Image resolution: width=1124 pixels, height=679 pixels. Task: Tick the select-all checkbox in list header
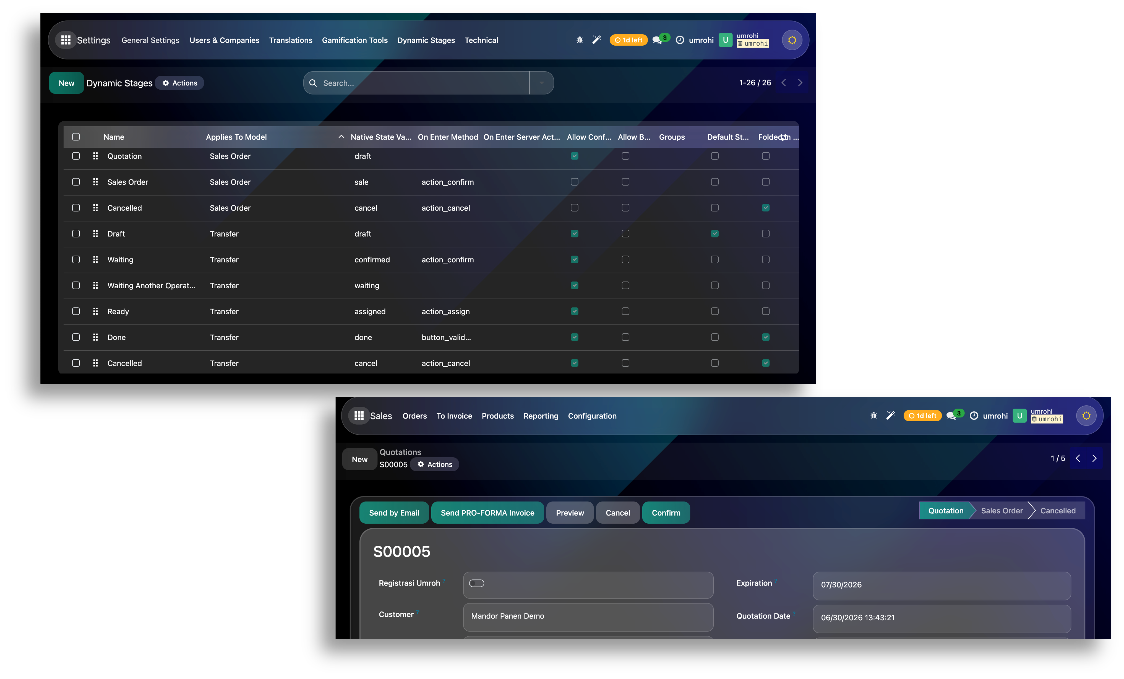[x=76, y=137]
